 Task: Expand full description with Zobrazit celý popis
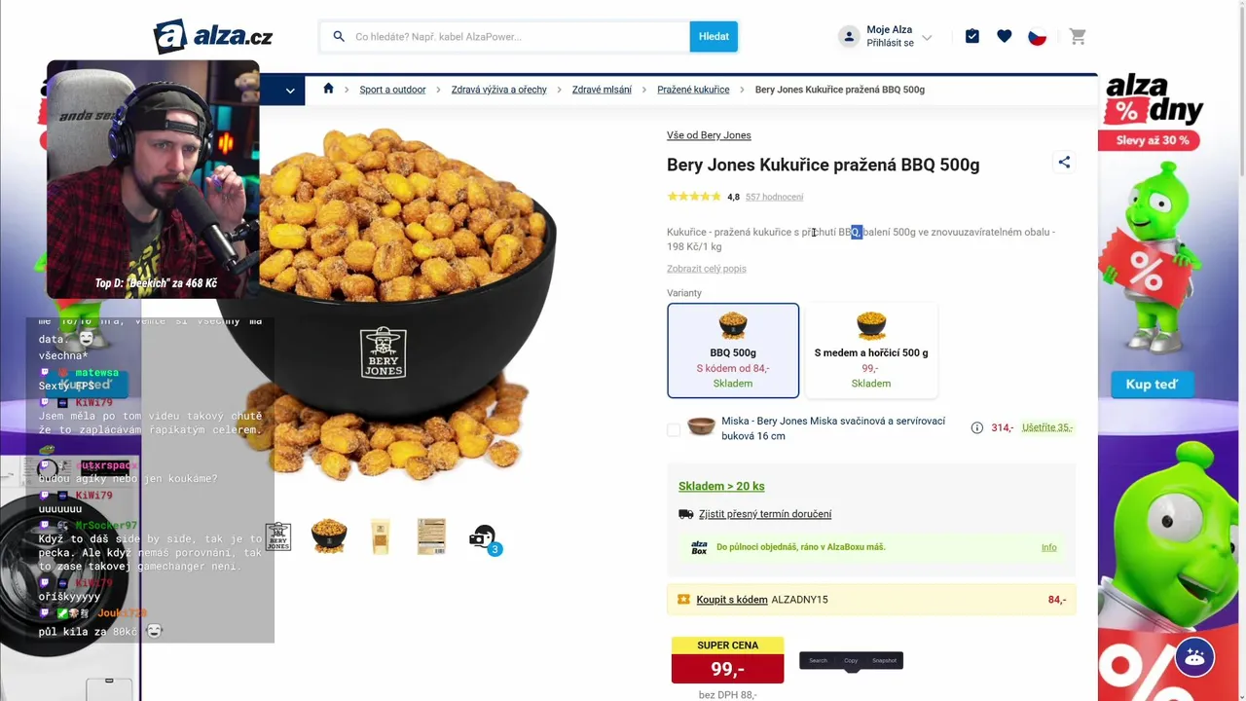tap(707, 269)
